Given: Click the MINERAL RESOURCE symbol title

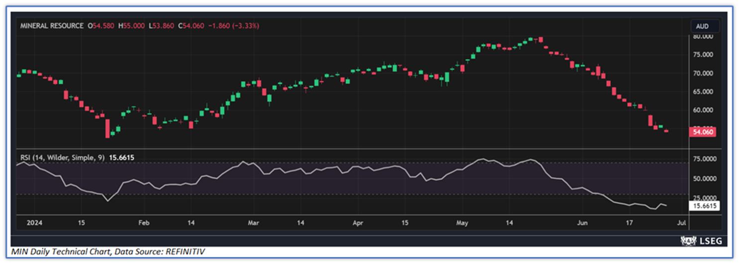Looking at the screenshot, I should 52,25.
